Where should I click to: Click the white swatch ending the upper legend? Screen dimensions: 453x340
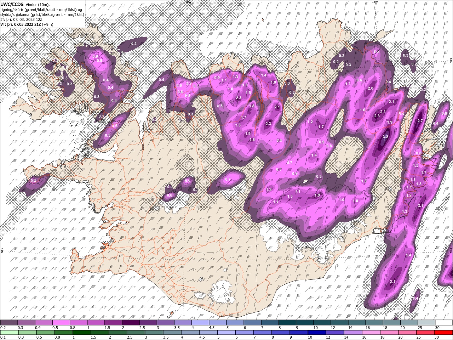tap(443, 323)
